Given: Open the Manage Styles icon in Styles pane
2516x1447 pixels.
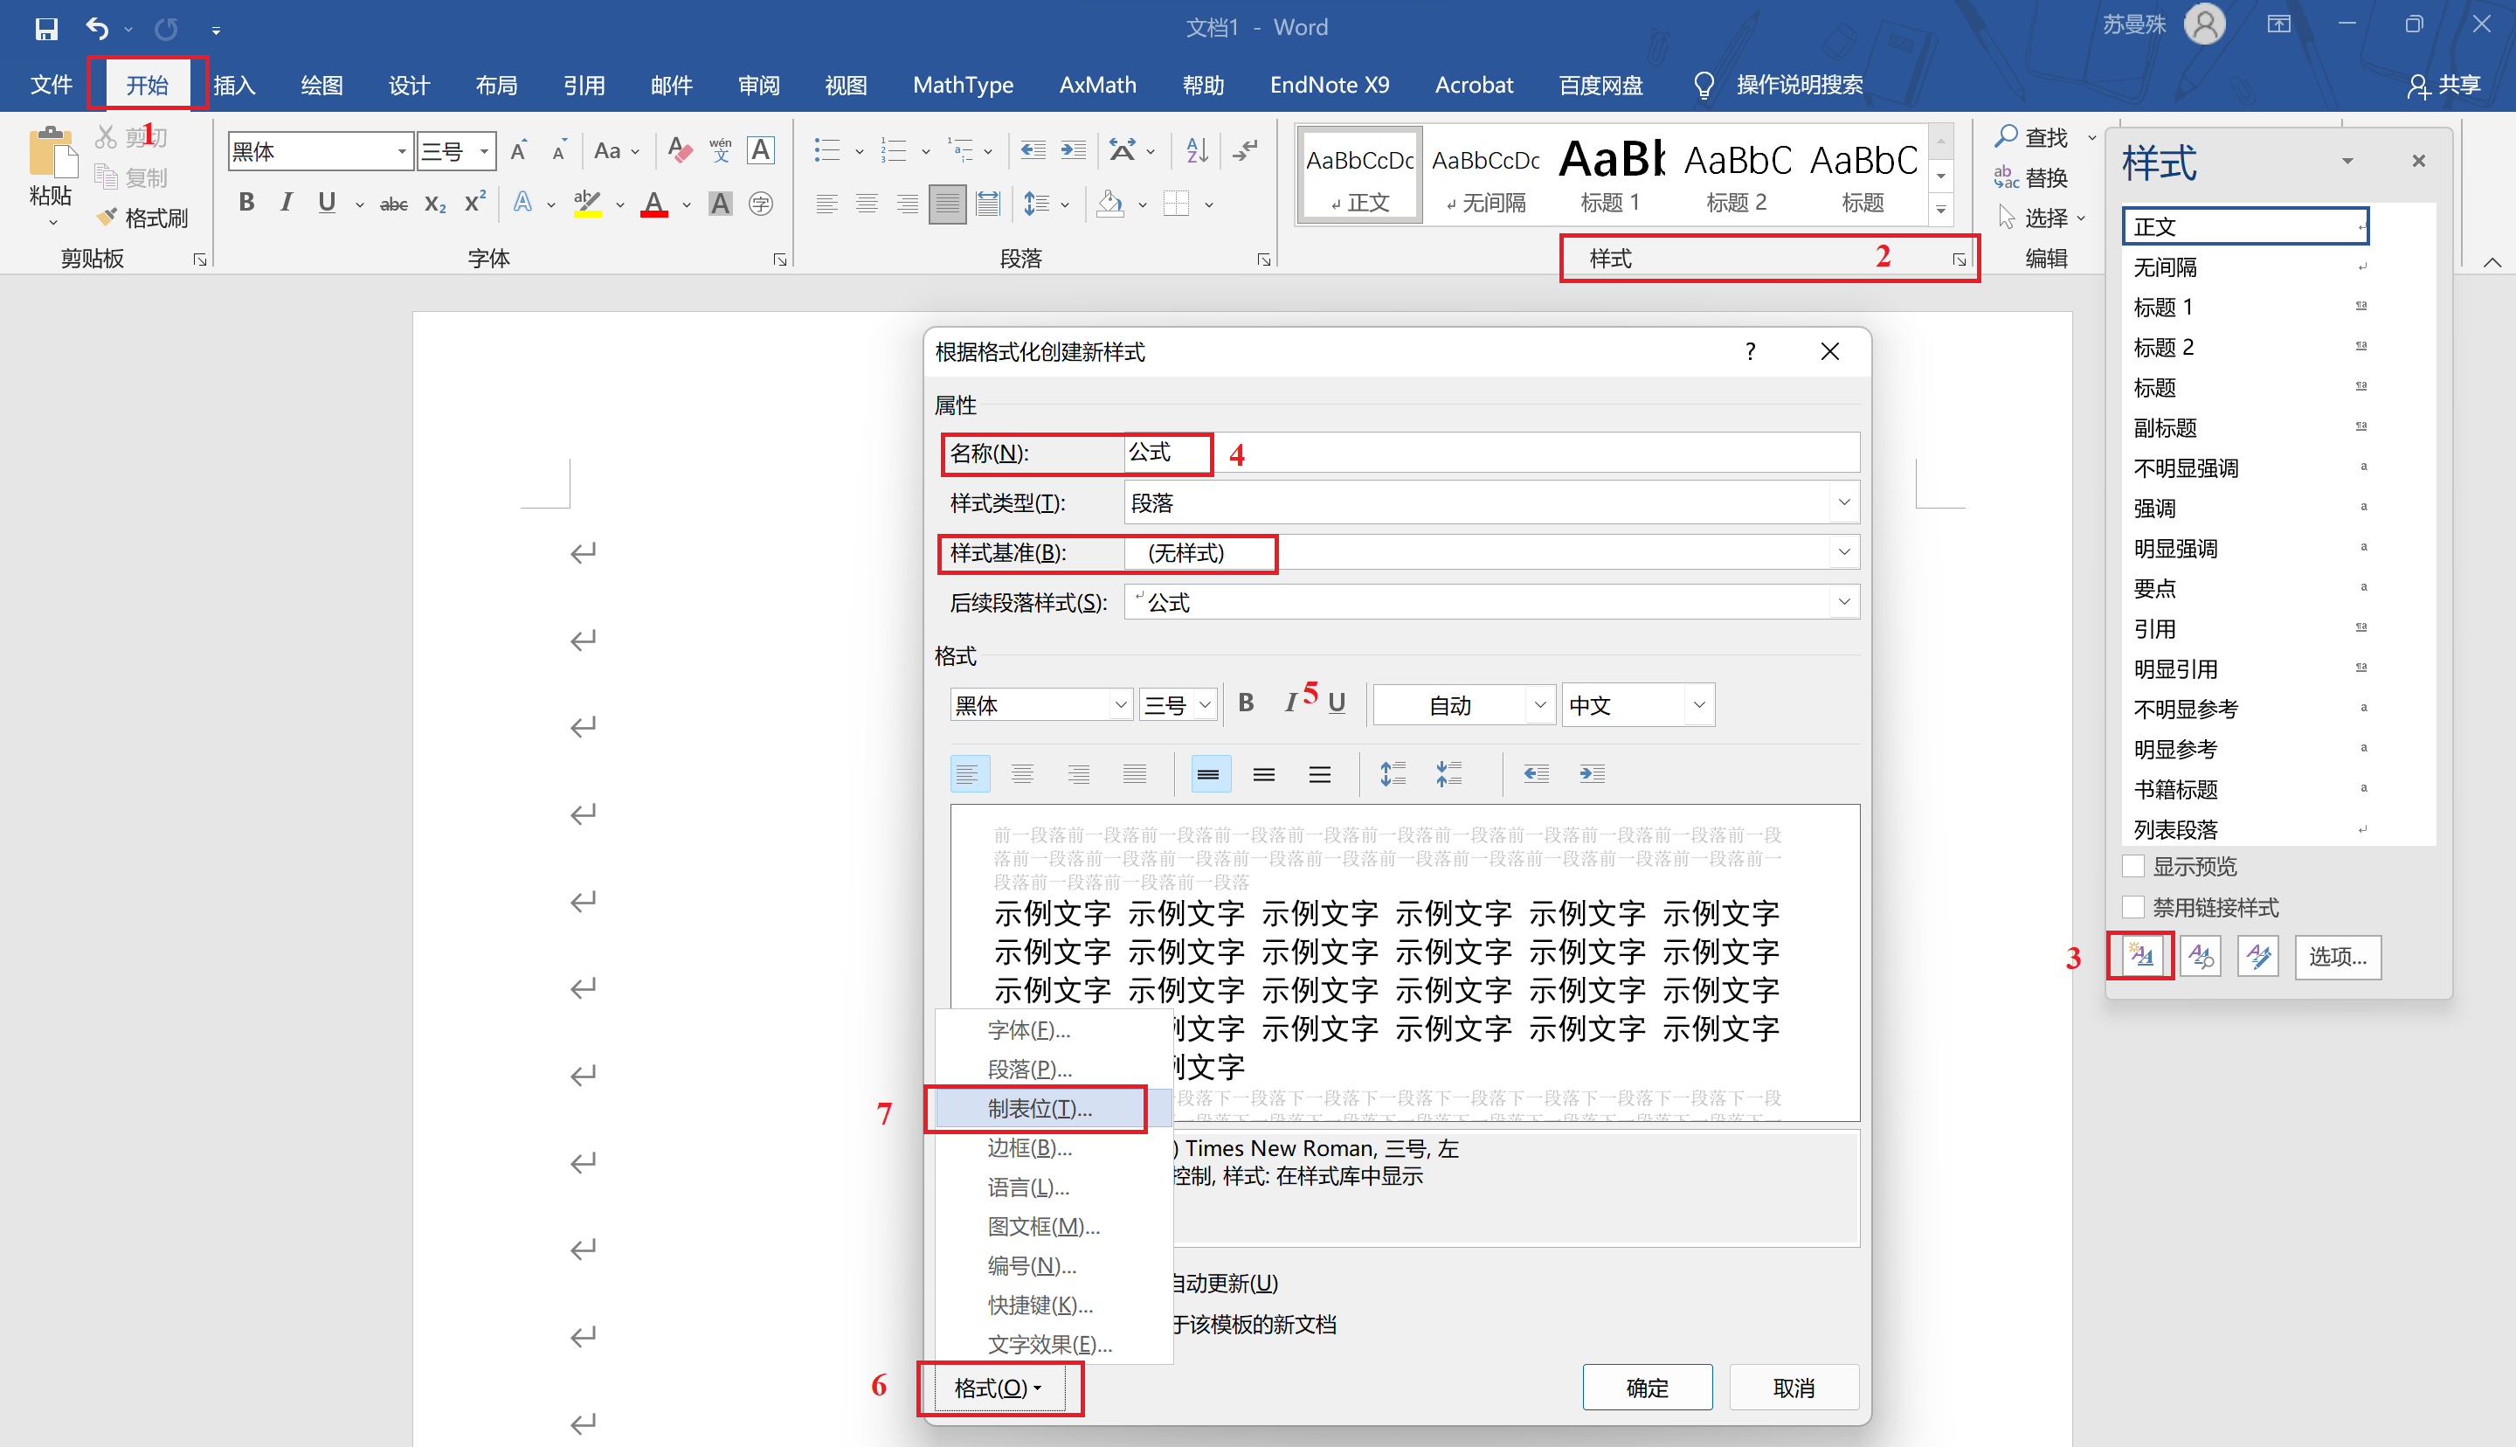Looking at the screenshot, I should click(x=2257, y=956).
